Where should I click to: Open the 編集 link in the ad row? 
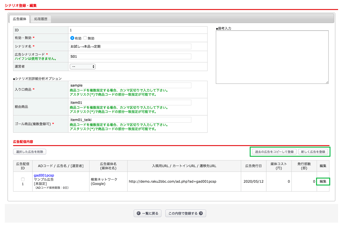[x=323, y=181]
